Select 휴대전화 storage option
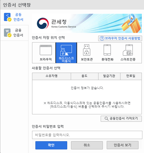 pyautogui.click(x=107, y=53)
